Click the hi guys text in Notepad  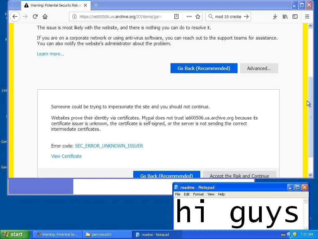tap(237, 213)
